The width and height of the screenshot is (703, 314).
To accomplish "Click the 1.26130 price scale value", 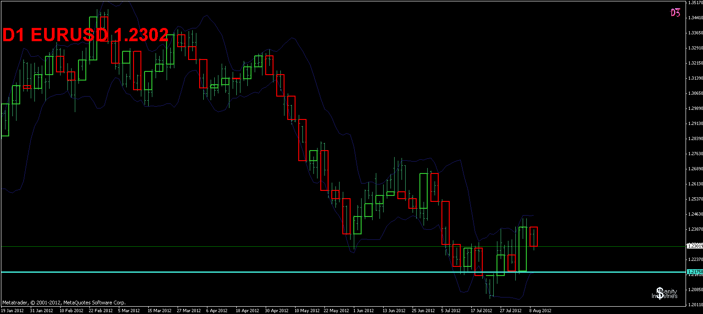I will click(x=696, y=184).
